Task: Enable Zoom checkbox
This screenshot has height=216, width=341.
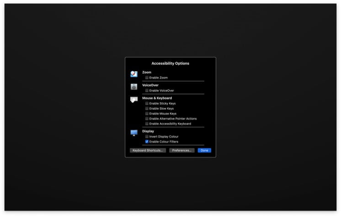Action: [147, 78]
